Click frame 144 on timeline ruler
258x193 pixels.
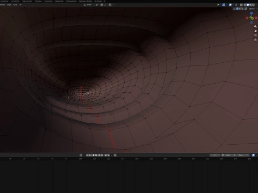pyautogui.click(x=123, y=159)
